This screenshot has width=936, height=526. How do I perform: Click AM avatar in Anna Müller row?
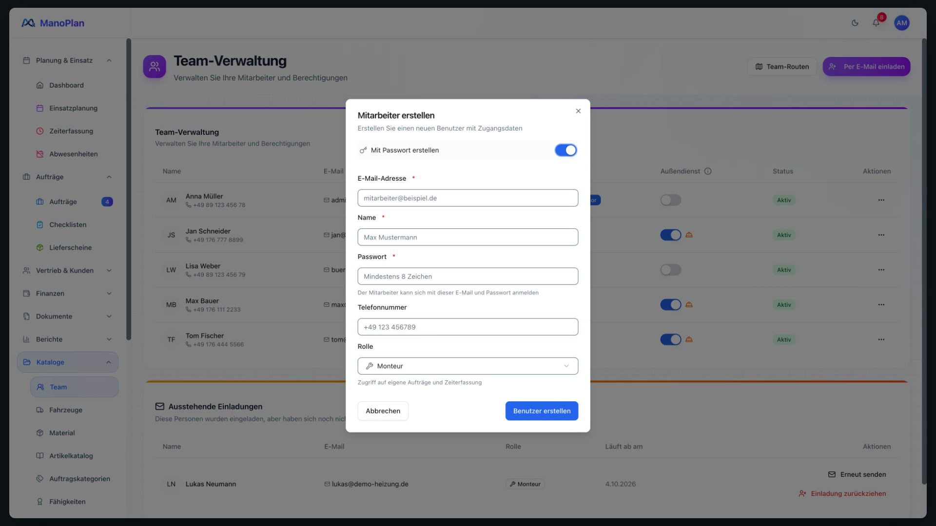click(171, 200)
